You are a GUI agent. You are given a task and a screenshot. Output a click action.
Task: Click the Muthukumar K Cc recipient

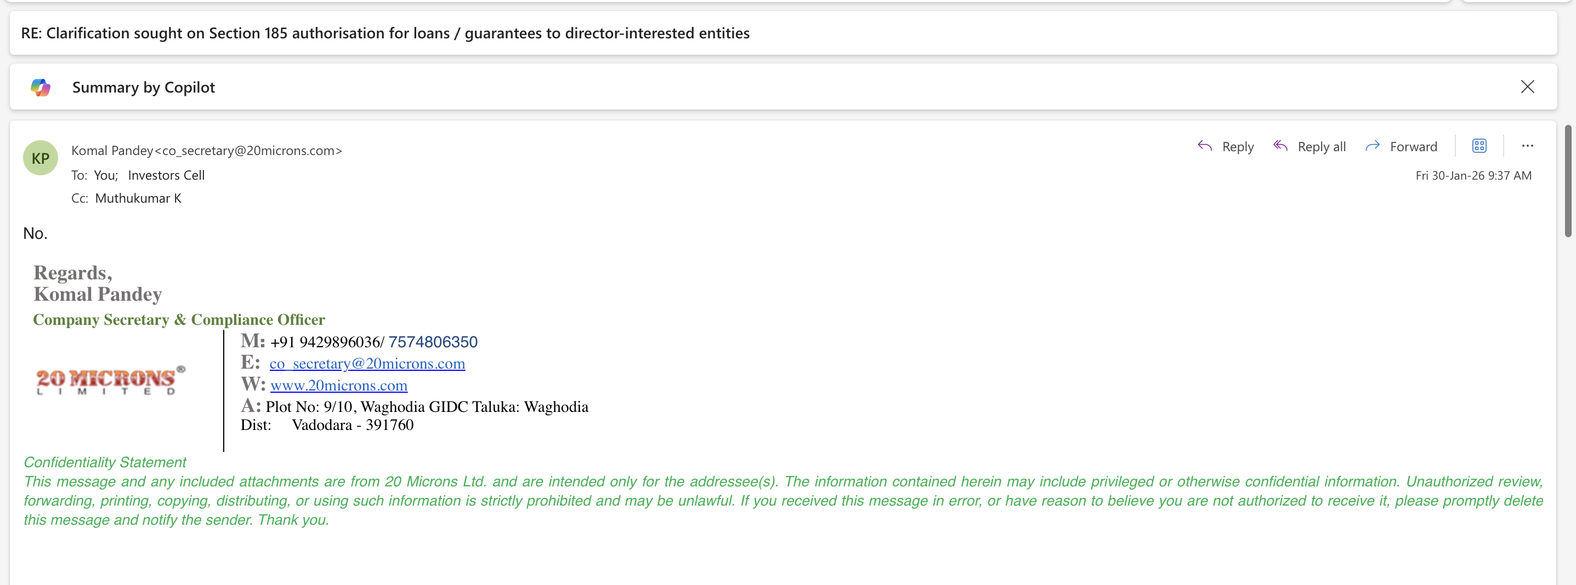(138, 198)
